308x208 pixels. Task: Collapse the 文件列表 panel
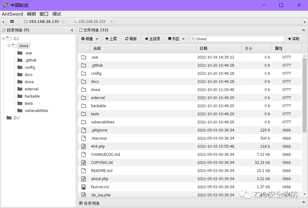303,30
